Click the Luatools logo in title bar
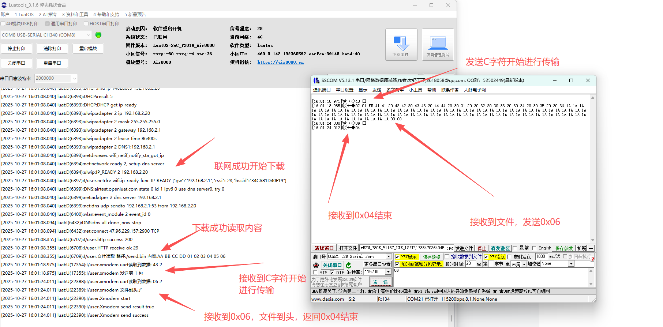The image size is (663, 327). [4, 5]
